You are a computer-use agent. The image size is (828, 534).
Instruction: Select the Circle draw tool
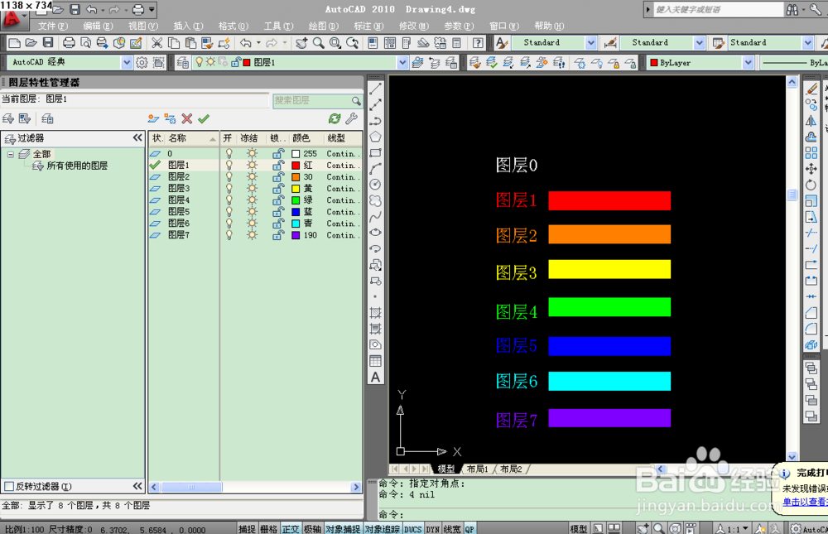tap(375, 185)
